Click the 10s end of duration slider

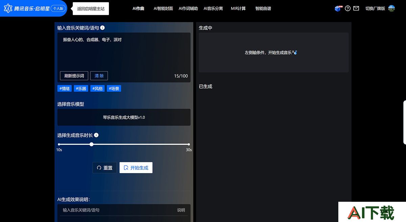pyautogui.click(x=59, y=144)
